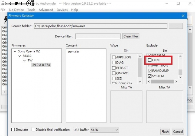Open the Devices menu
This screenshot has height=136, width=195.
pos(62,10)
